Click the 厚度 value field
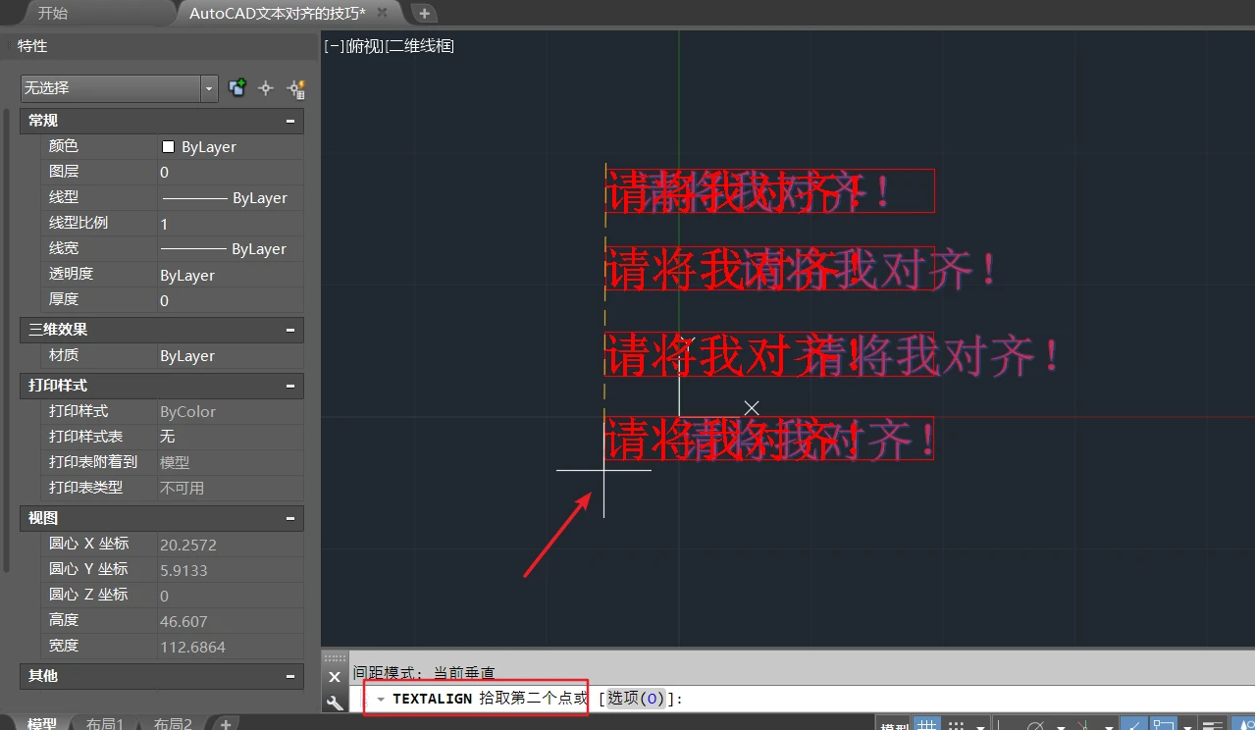The image size is (1255, 730). 231,300
